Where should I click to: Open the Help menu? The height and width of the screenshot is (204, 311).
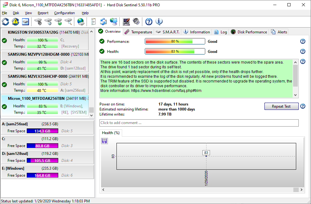coord(85,13)
